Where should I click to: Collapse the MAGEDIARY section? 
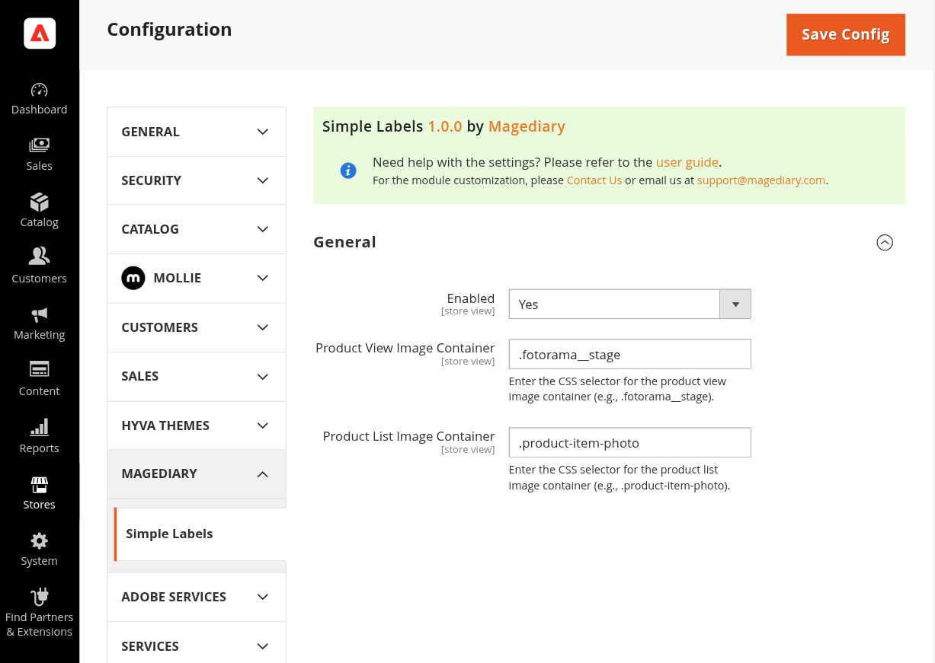point(196,473)
